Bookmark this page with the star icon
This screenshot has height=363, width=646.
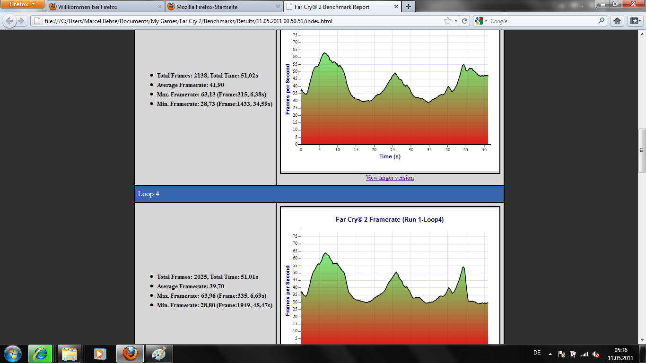447,21
